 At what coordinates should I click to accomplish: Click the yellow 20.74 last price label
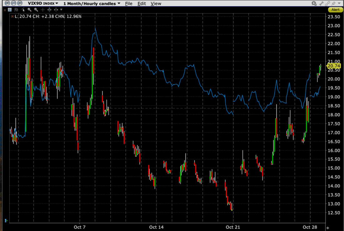pyautogui.click(x=334, y=66)
